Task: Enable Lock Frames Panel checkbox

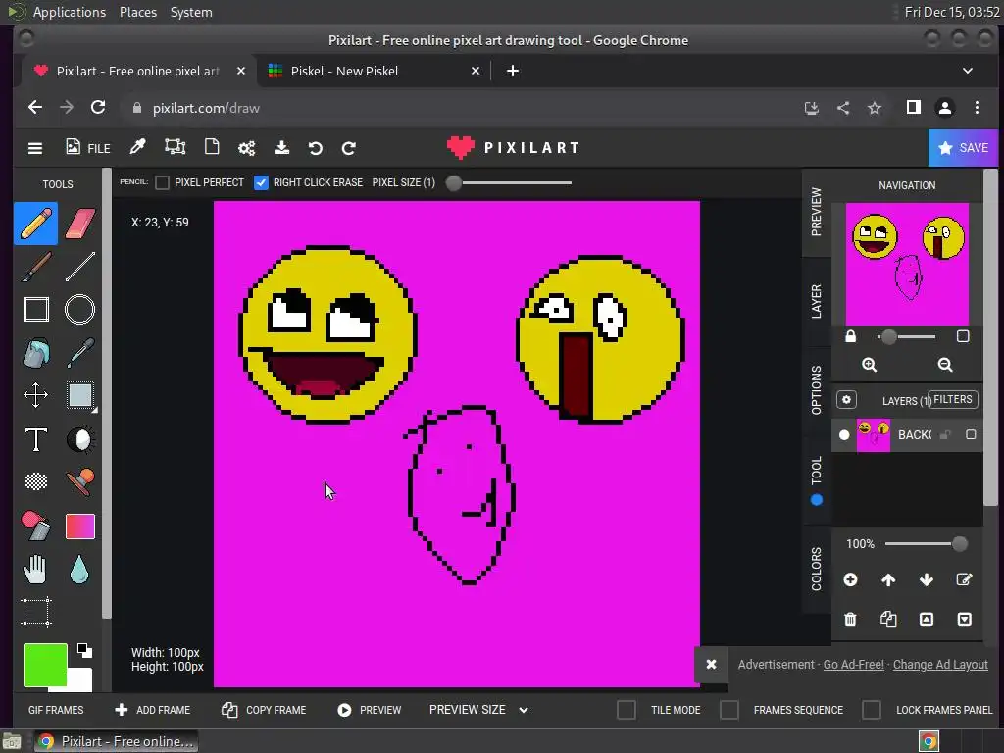Action: [x=872, y=710]
